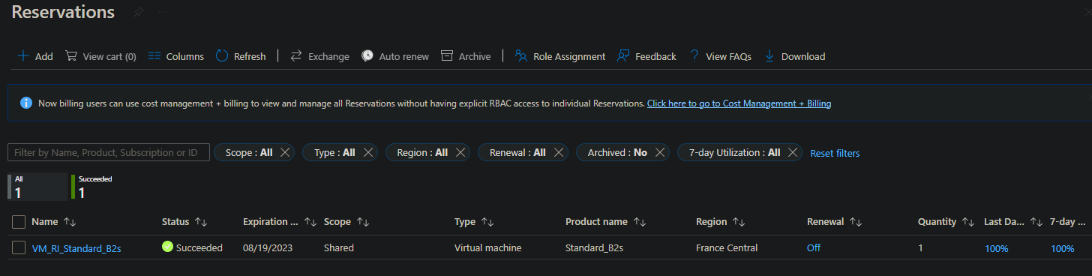Remove the Renewal : All filter
The width and height of the screenshot is (1092, 276).
[559, 152]
